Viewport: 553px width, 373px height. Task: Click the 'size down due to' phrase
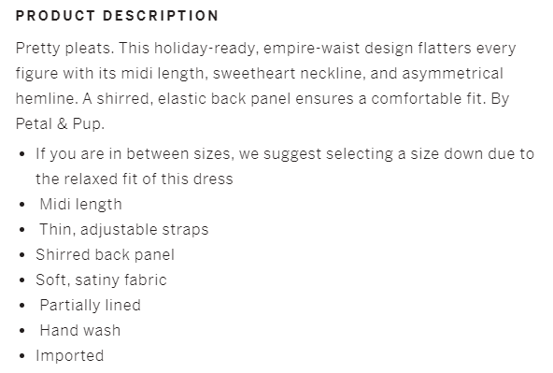(473, 154)
